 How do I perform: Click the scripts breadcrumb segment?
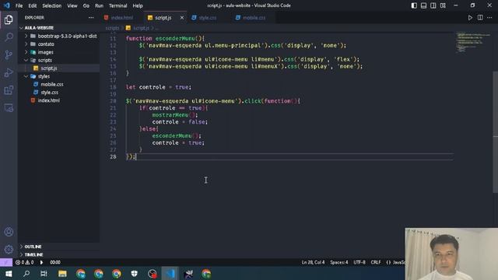pos(112,28)
